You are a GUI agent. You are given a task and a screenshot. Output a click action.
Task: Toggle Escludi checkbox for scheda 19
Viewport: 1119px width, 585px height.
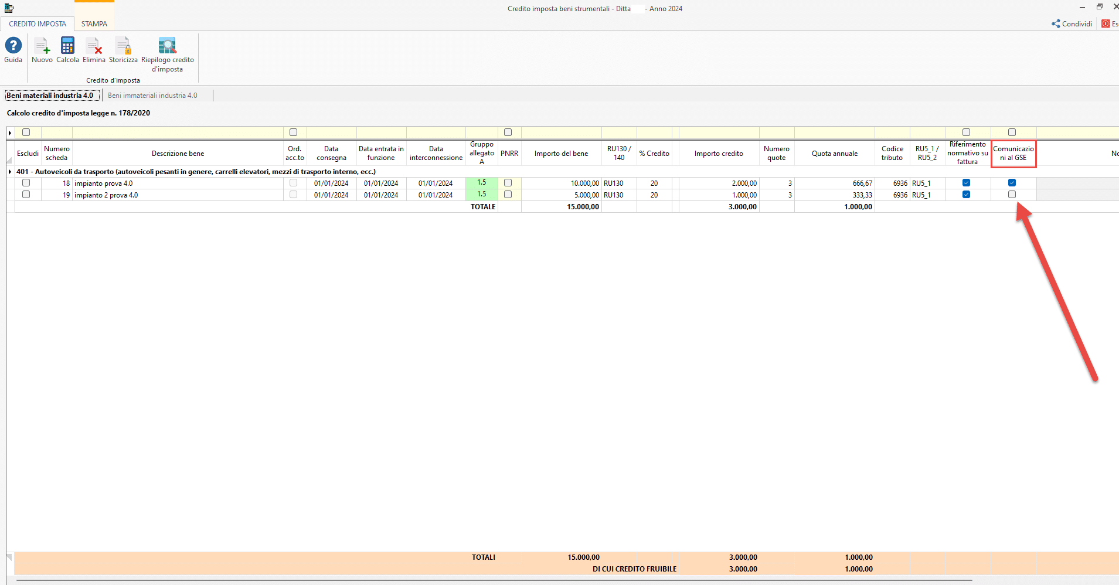(26, 195)
